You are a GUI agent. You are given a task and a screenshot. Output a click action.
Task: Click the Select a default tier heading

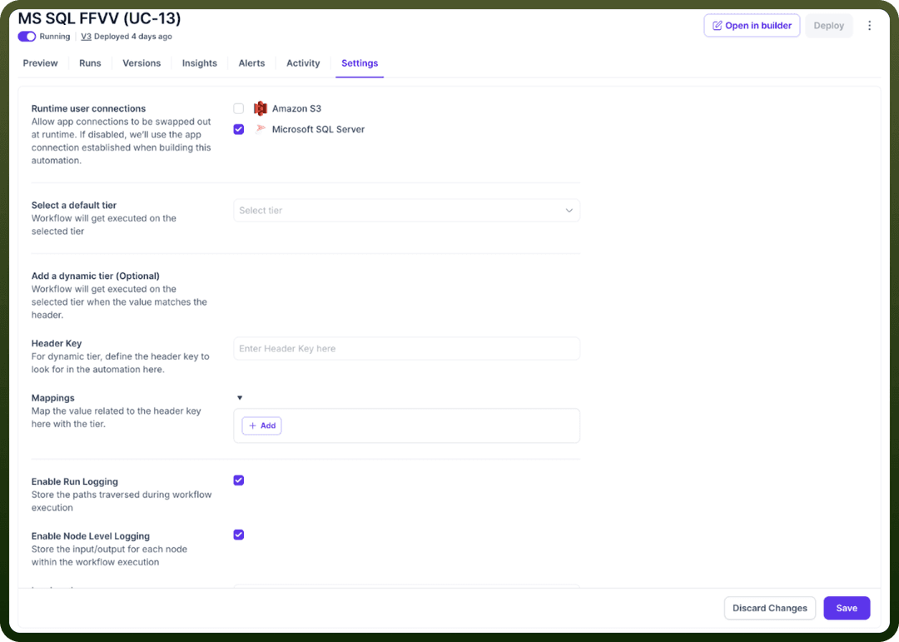[x=74, y=205]
